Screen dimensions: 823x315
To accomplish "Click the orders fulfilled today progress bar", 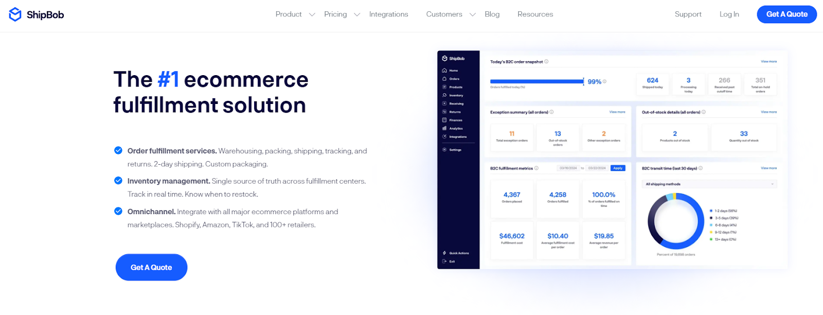I will tap(537, 81).
